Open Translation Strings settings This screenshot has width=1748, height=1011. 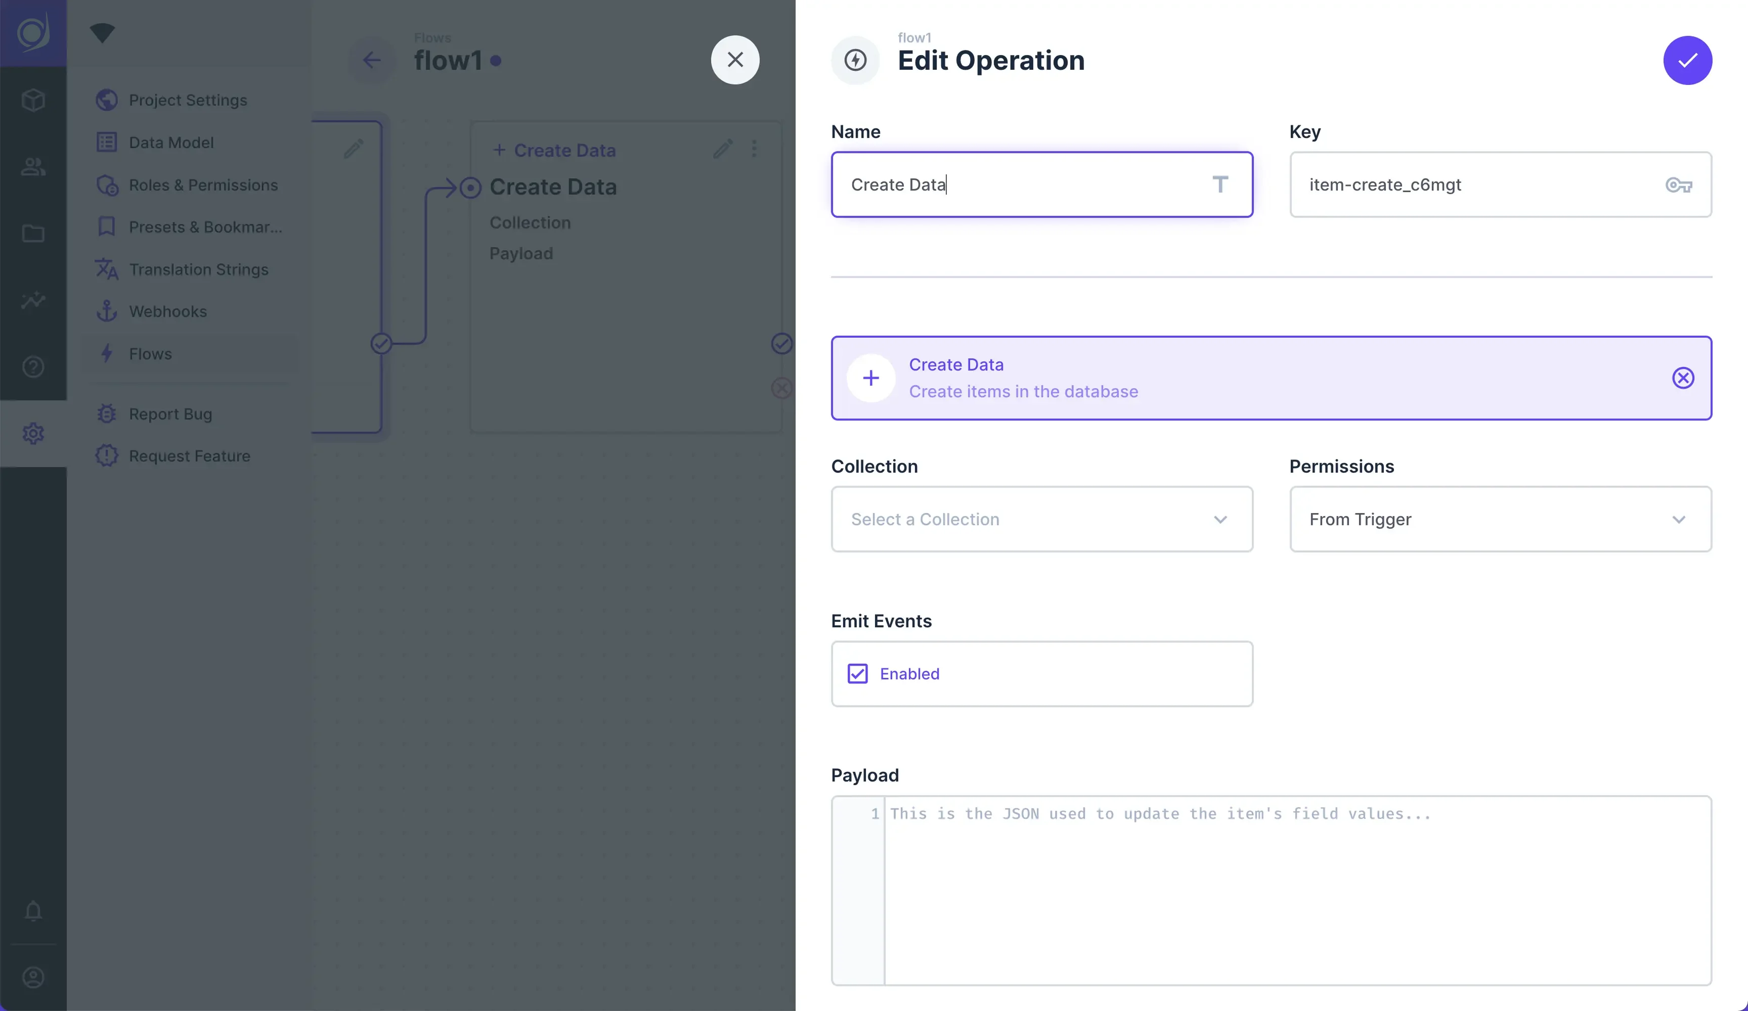click(x=198, y=269)
